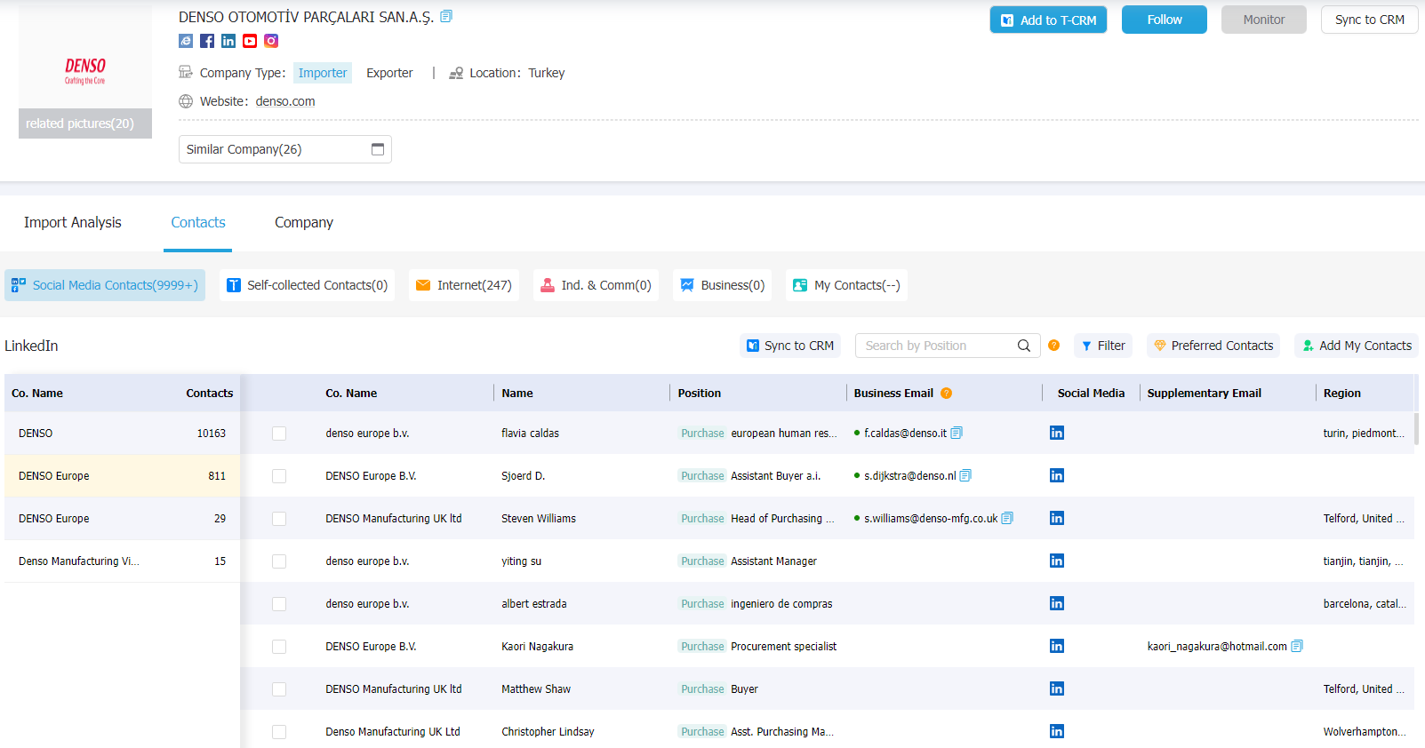The height and width of the screenshot is (748, 1425).
Task: Open albert estrada LinkedIn icon
Action: point(1057,603)
